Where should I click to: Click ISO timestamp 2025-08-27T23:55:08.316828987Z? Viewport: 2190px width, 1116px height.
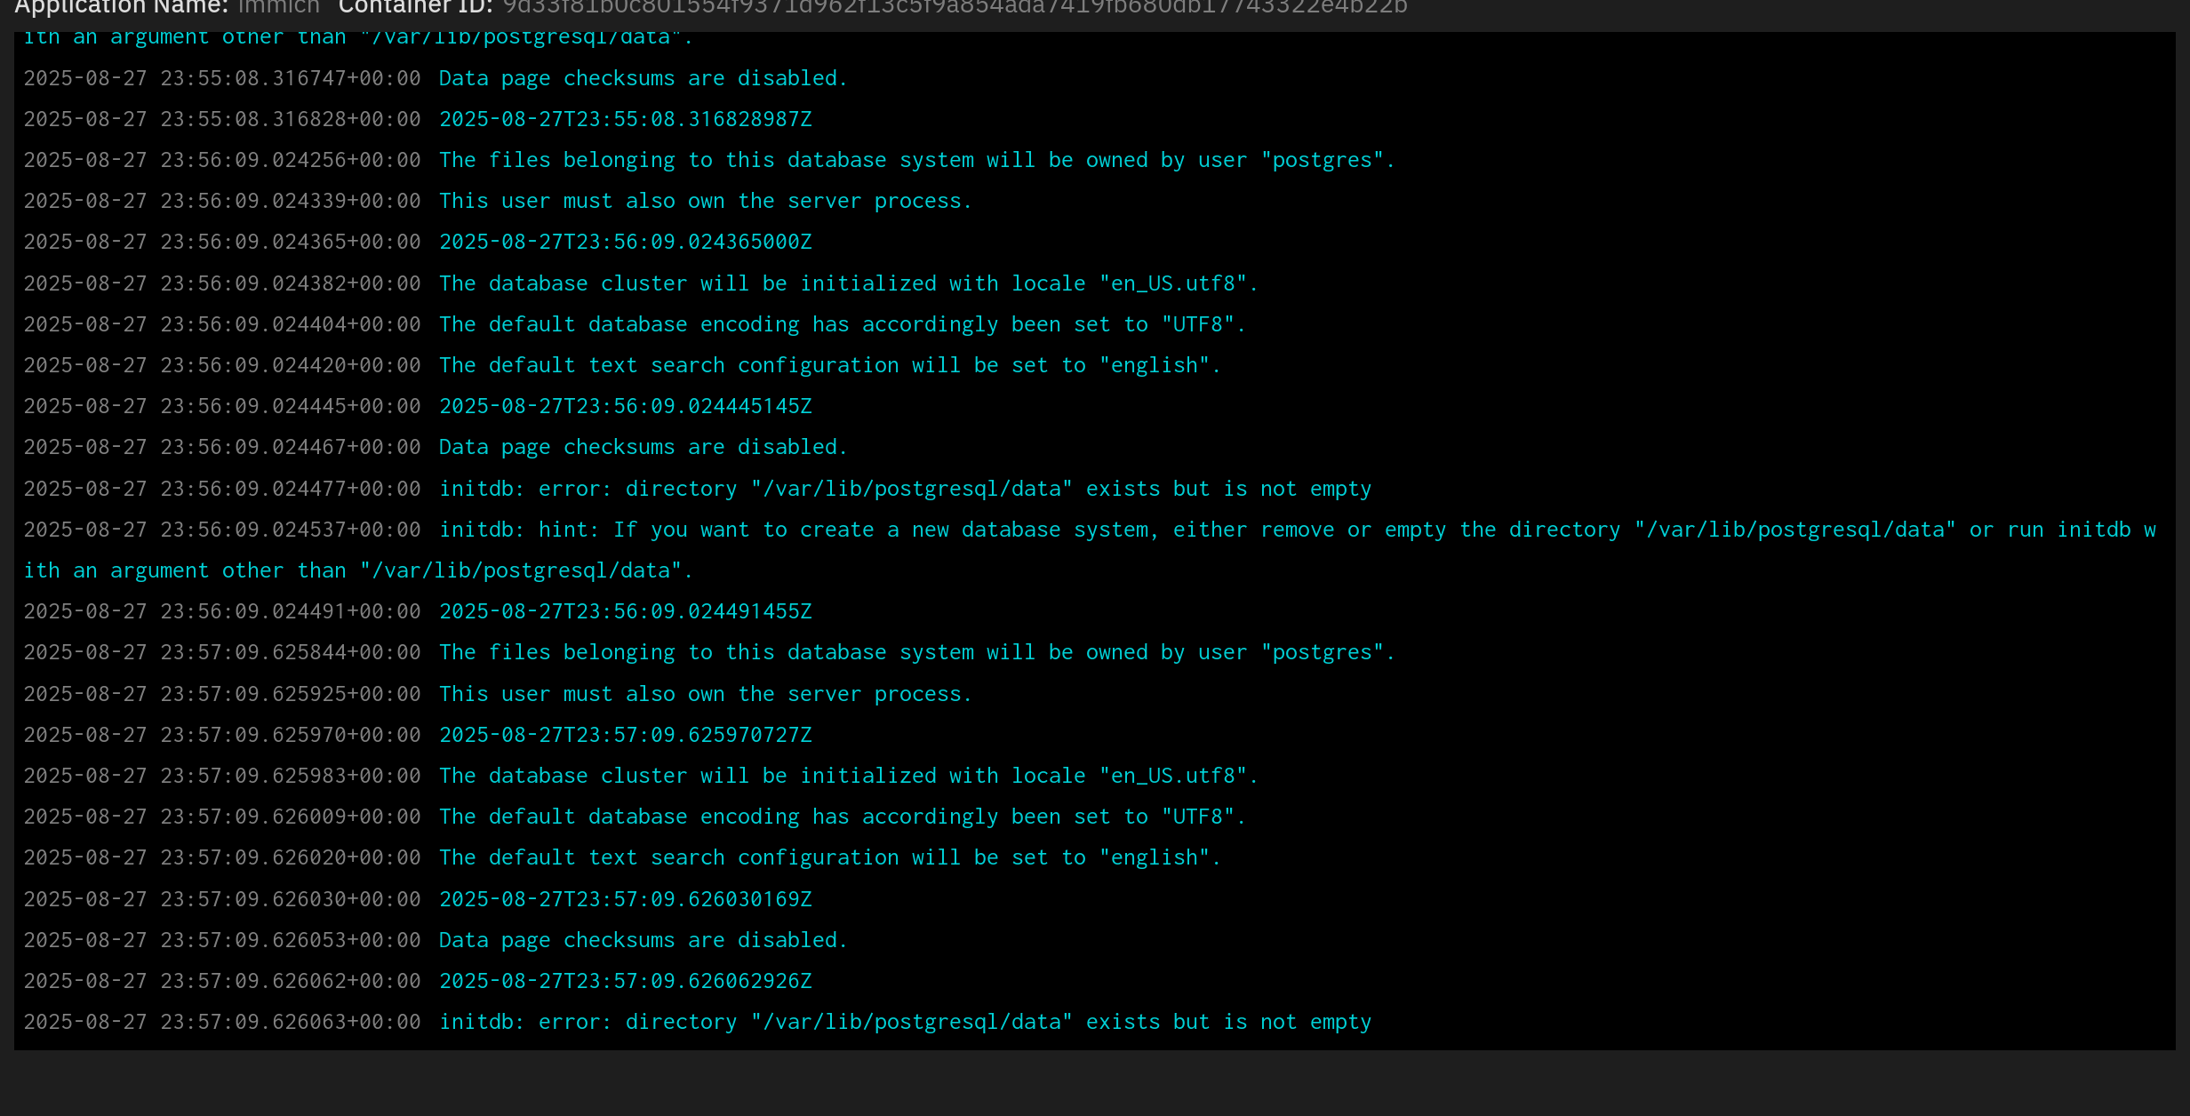[625, 119]
